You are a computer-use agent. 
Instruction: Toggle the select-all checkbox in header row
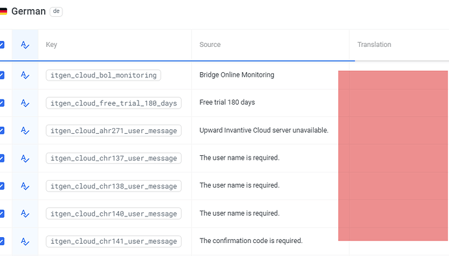click(2, 45)
